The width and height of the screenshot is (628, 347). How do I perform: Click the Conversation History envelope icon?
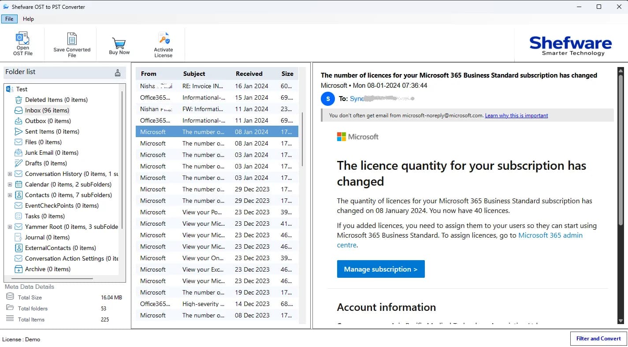pos(19,174)
